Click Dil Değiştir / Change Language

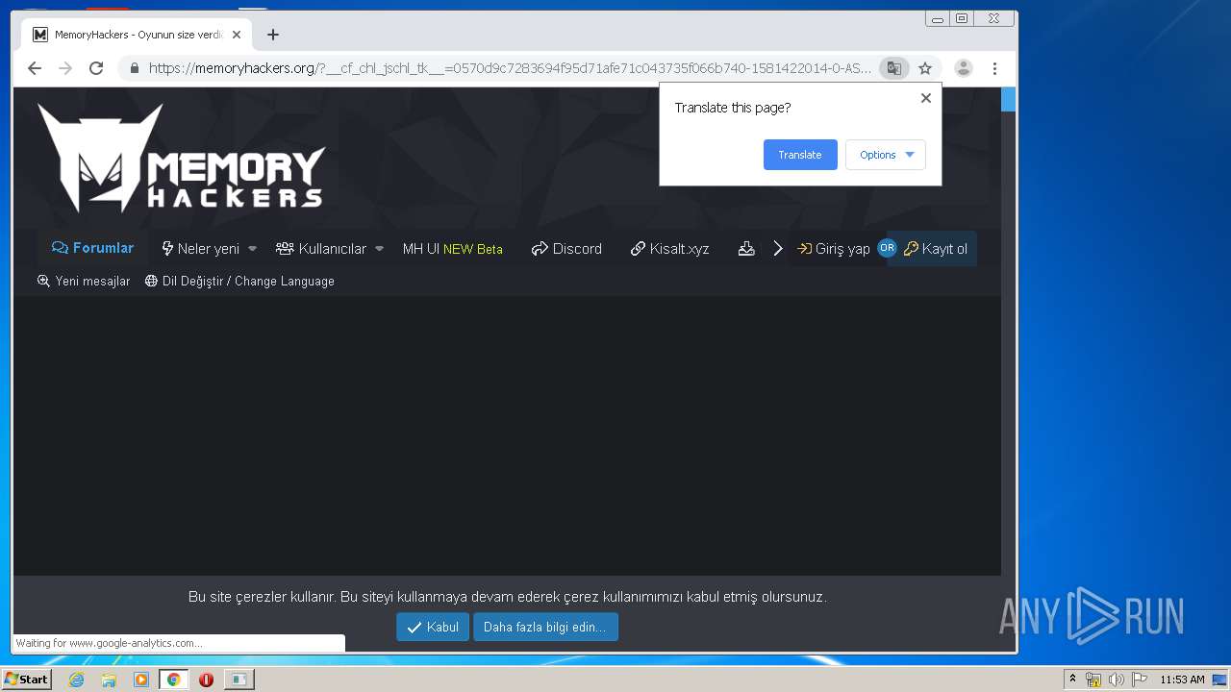coord(239,282)
